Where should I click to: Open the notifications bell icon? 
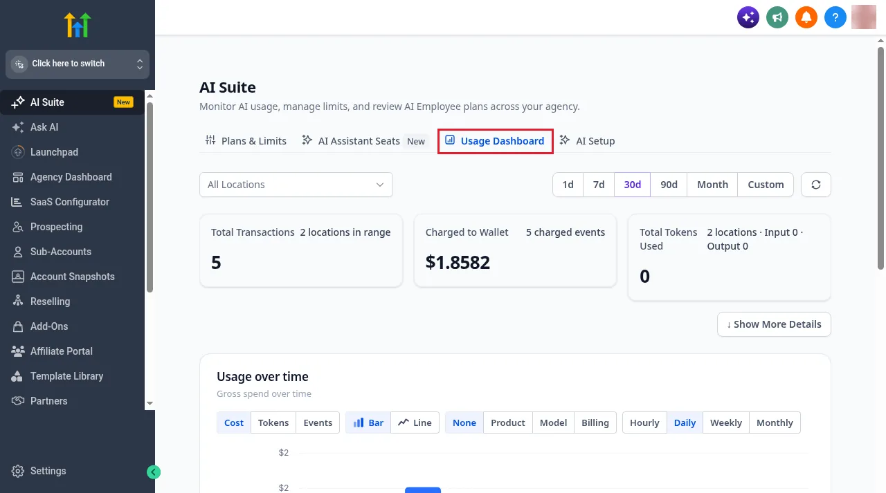806,17
